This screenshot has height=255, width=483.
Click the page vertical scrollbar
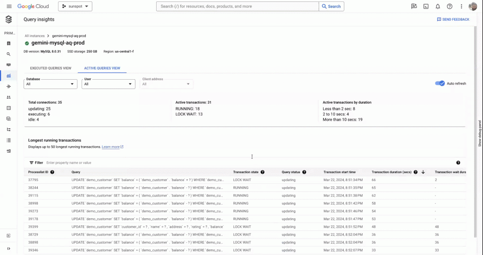coord(475,132)
